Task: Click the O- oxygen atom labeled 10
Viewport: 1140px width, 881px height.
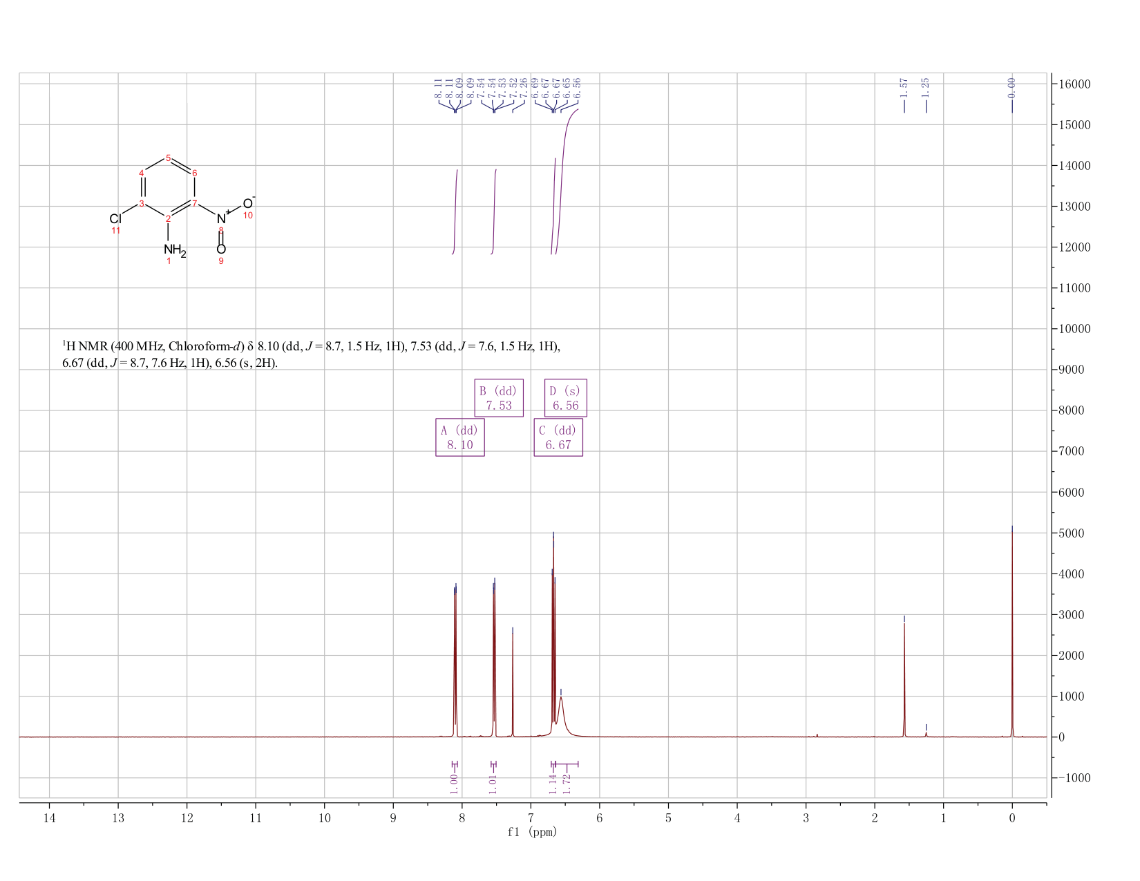Action: [249, 202]
